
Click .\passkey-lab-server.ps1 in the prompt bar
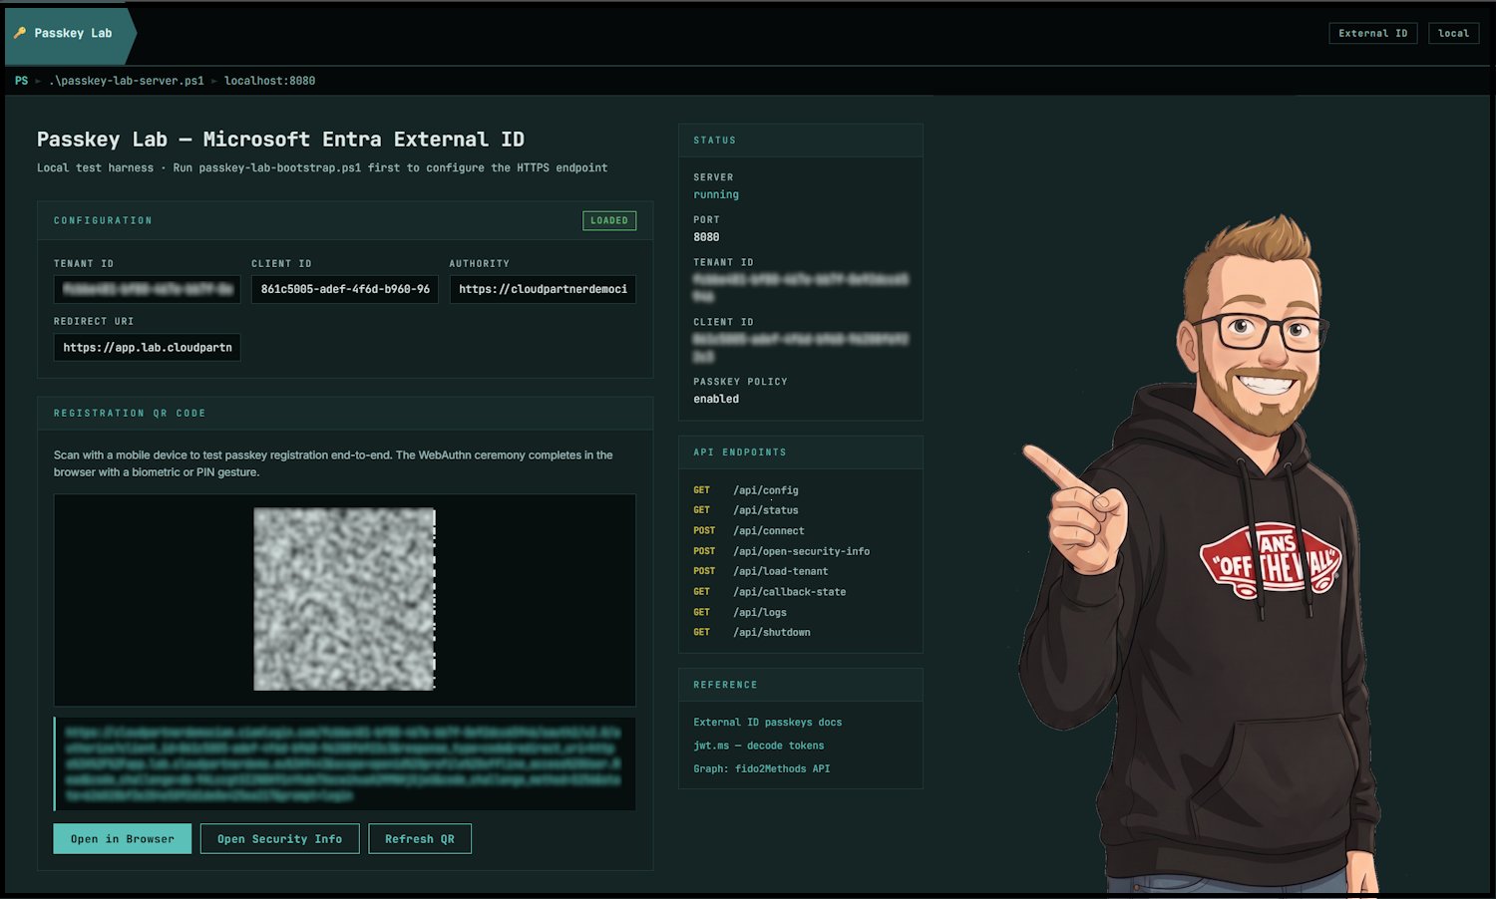(127, 81)
